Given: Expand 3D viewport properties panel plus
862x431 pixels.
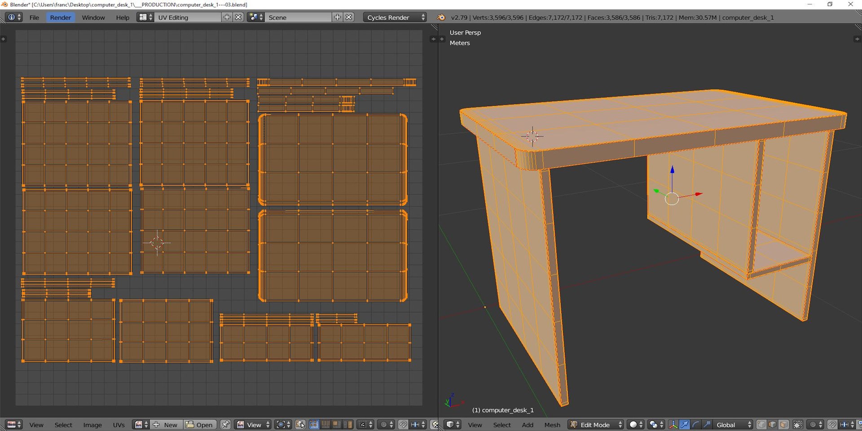Looking at the screenshot, I should [x=857, y=39].
